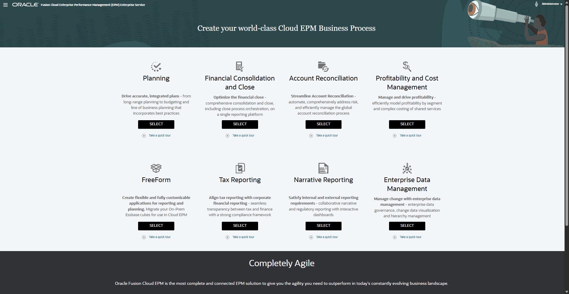
Task: Click the Financial Consolidation and Close heading
Action: tap(240, 83)
